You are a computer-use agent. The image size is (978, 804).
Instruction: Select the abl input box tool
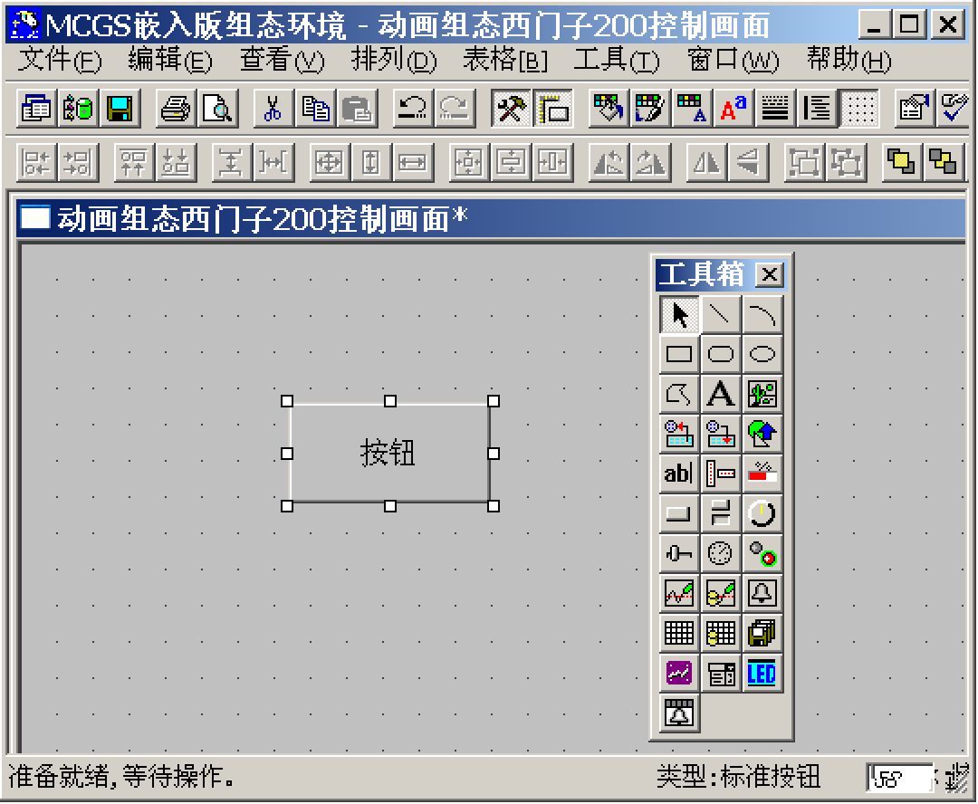[x=679, y=474]
